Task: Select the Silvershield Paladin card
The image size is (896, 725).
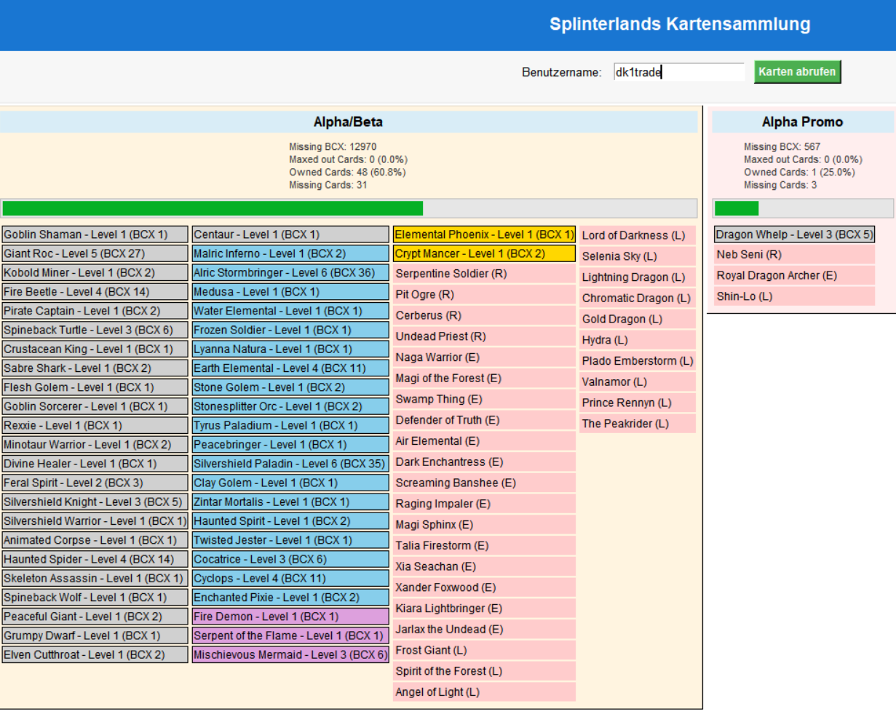Action: [x=290, y=464]
